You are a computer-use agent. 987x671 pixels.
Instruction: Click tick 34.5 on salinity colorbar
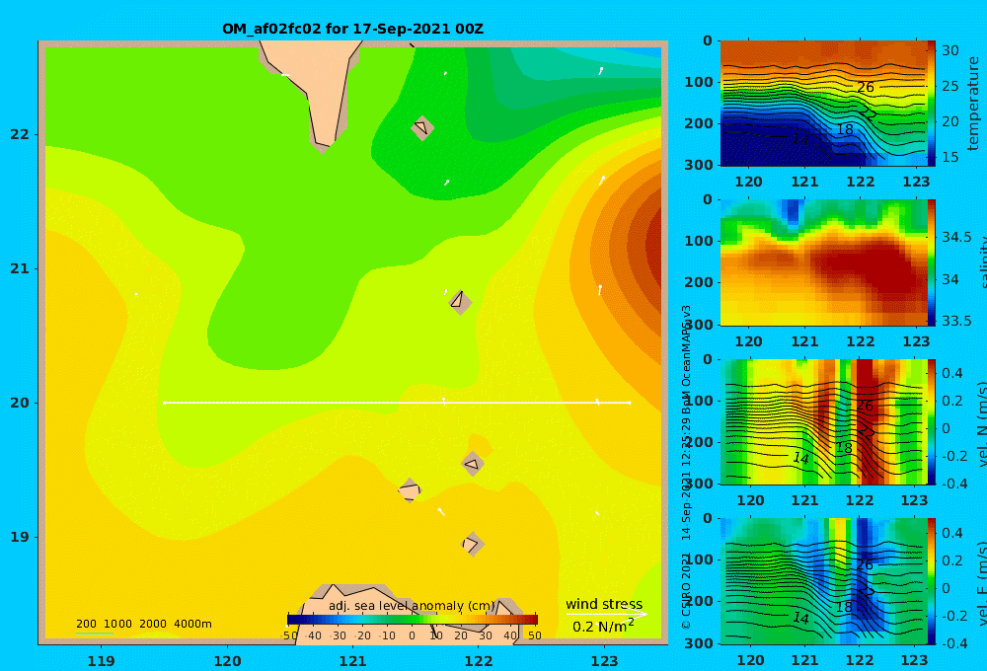pos(956,237)
